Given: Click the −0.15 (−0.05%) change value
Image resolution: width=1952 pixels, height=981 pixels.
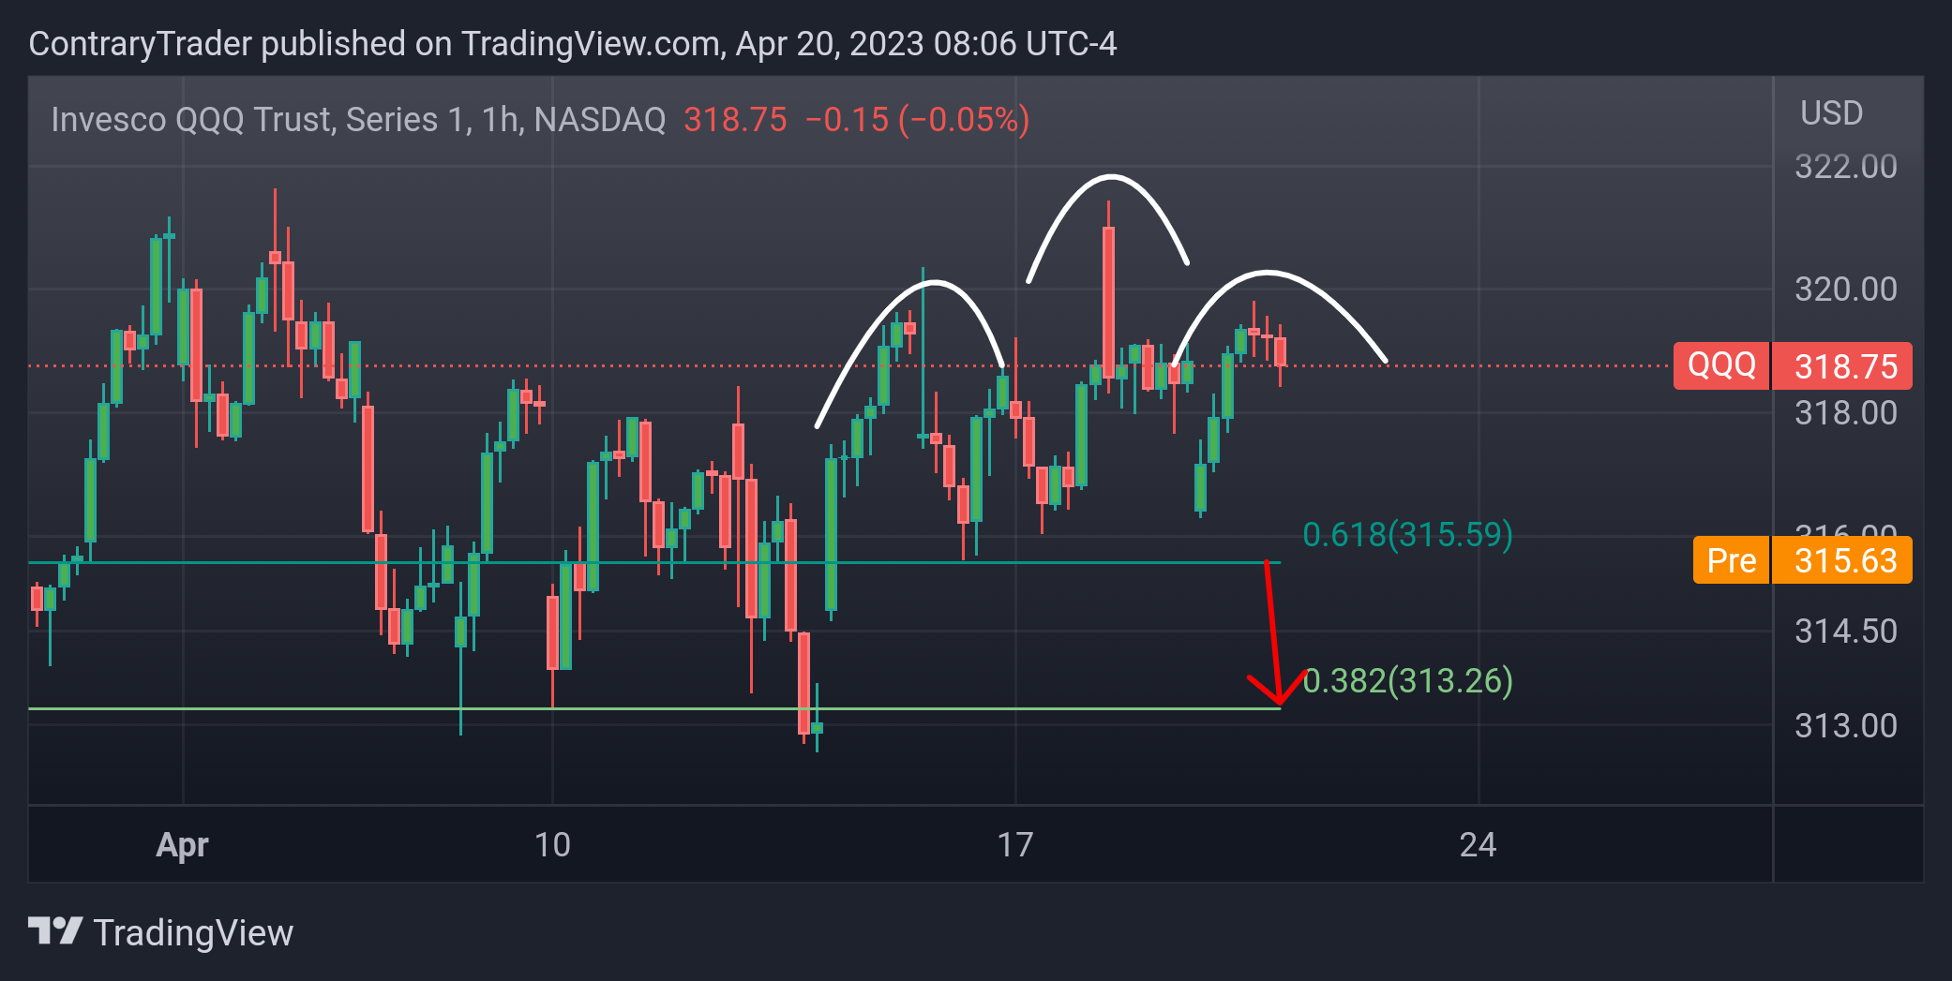Looking at the screenshot, I should 917,120.
